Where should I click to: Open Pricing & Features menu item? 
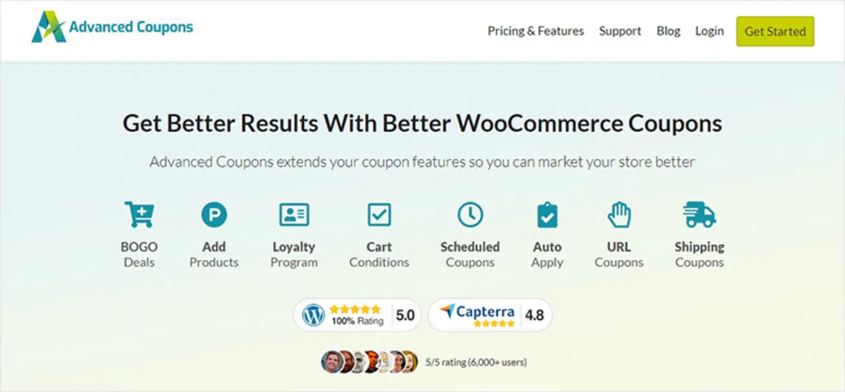pyautogui.click(x=536, y=31)
